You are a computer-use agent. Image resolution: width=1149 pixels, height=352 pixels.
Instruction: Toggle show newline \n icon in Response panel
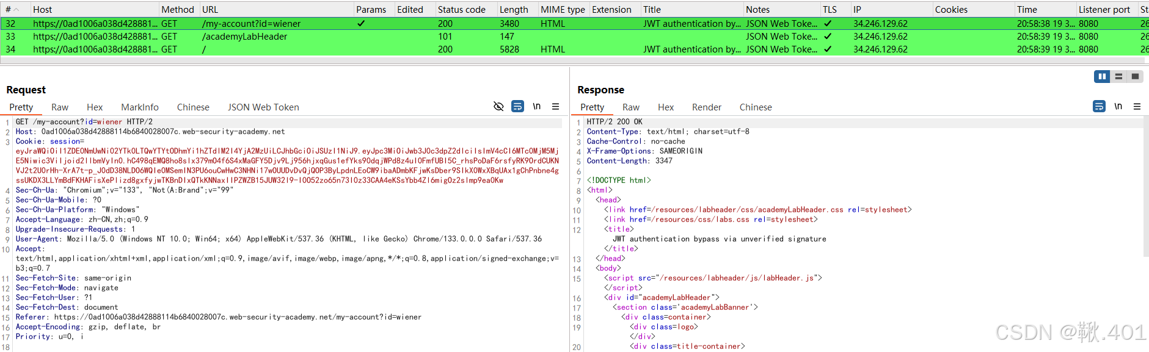pyautogui.click(x=1118, y=106)
